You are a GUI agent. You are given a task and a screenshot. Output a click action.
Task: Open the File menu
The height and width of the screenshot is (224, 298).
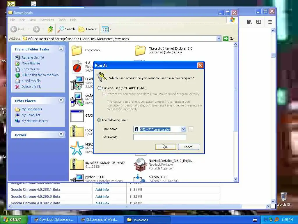coord(13,20)
